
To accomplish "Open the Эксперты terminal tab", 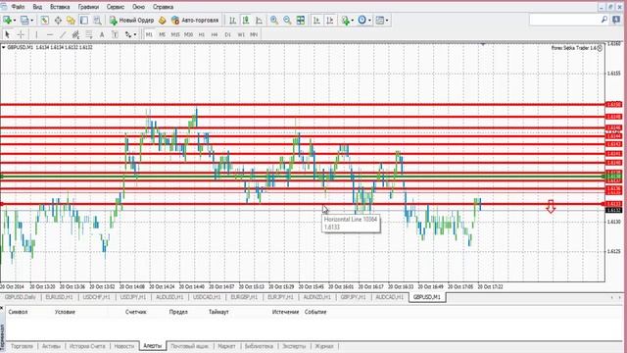I will click(x=294, y=346).
